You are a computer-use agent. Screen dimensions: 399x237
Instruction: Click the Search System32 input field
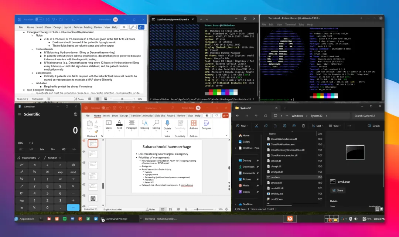click(x=366, y=116)
